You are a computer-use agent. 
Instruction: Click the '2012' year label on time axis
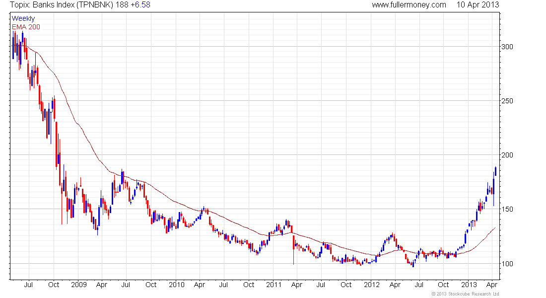(372, 285)
